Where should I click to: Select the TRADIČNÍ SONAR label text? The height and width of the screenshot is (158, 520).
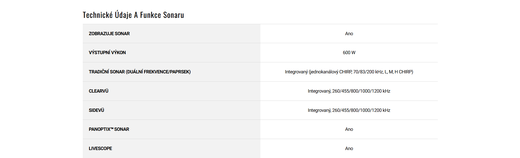pyautogui.click(x=106, y=72)
